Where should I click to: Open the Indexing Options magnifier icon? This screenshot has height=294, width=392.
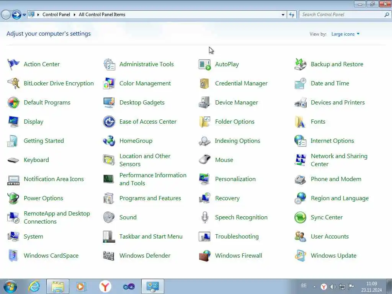pos(204,141)
